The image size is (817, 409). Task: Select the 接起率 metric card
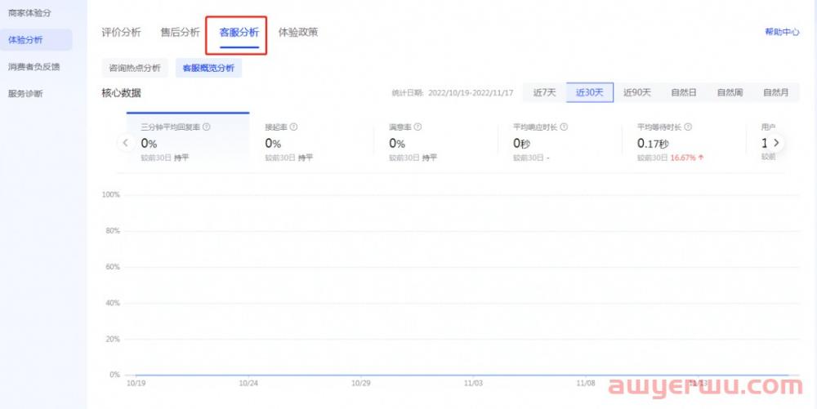point(311,140)
